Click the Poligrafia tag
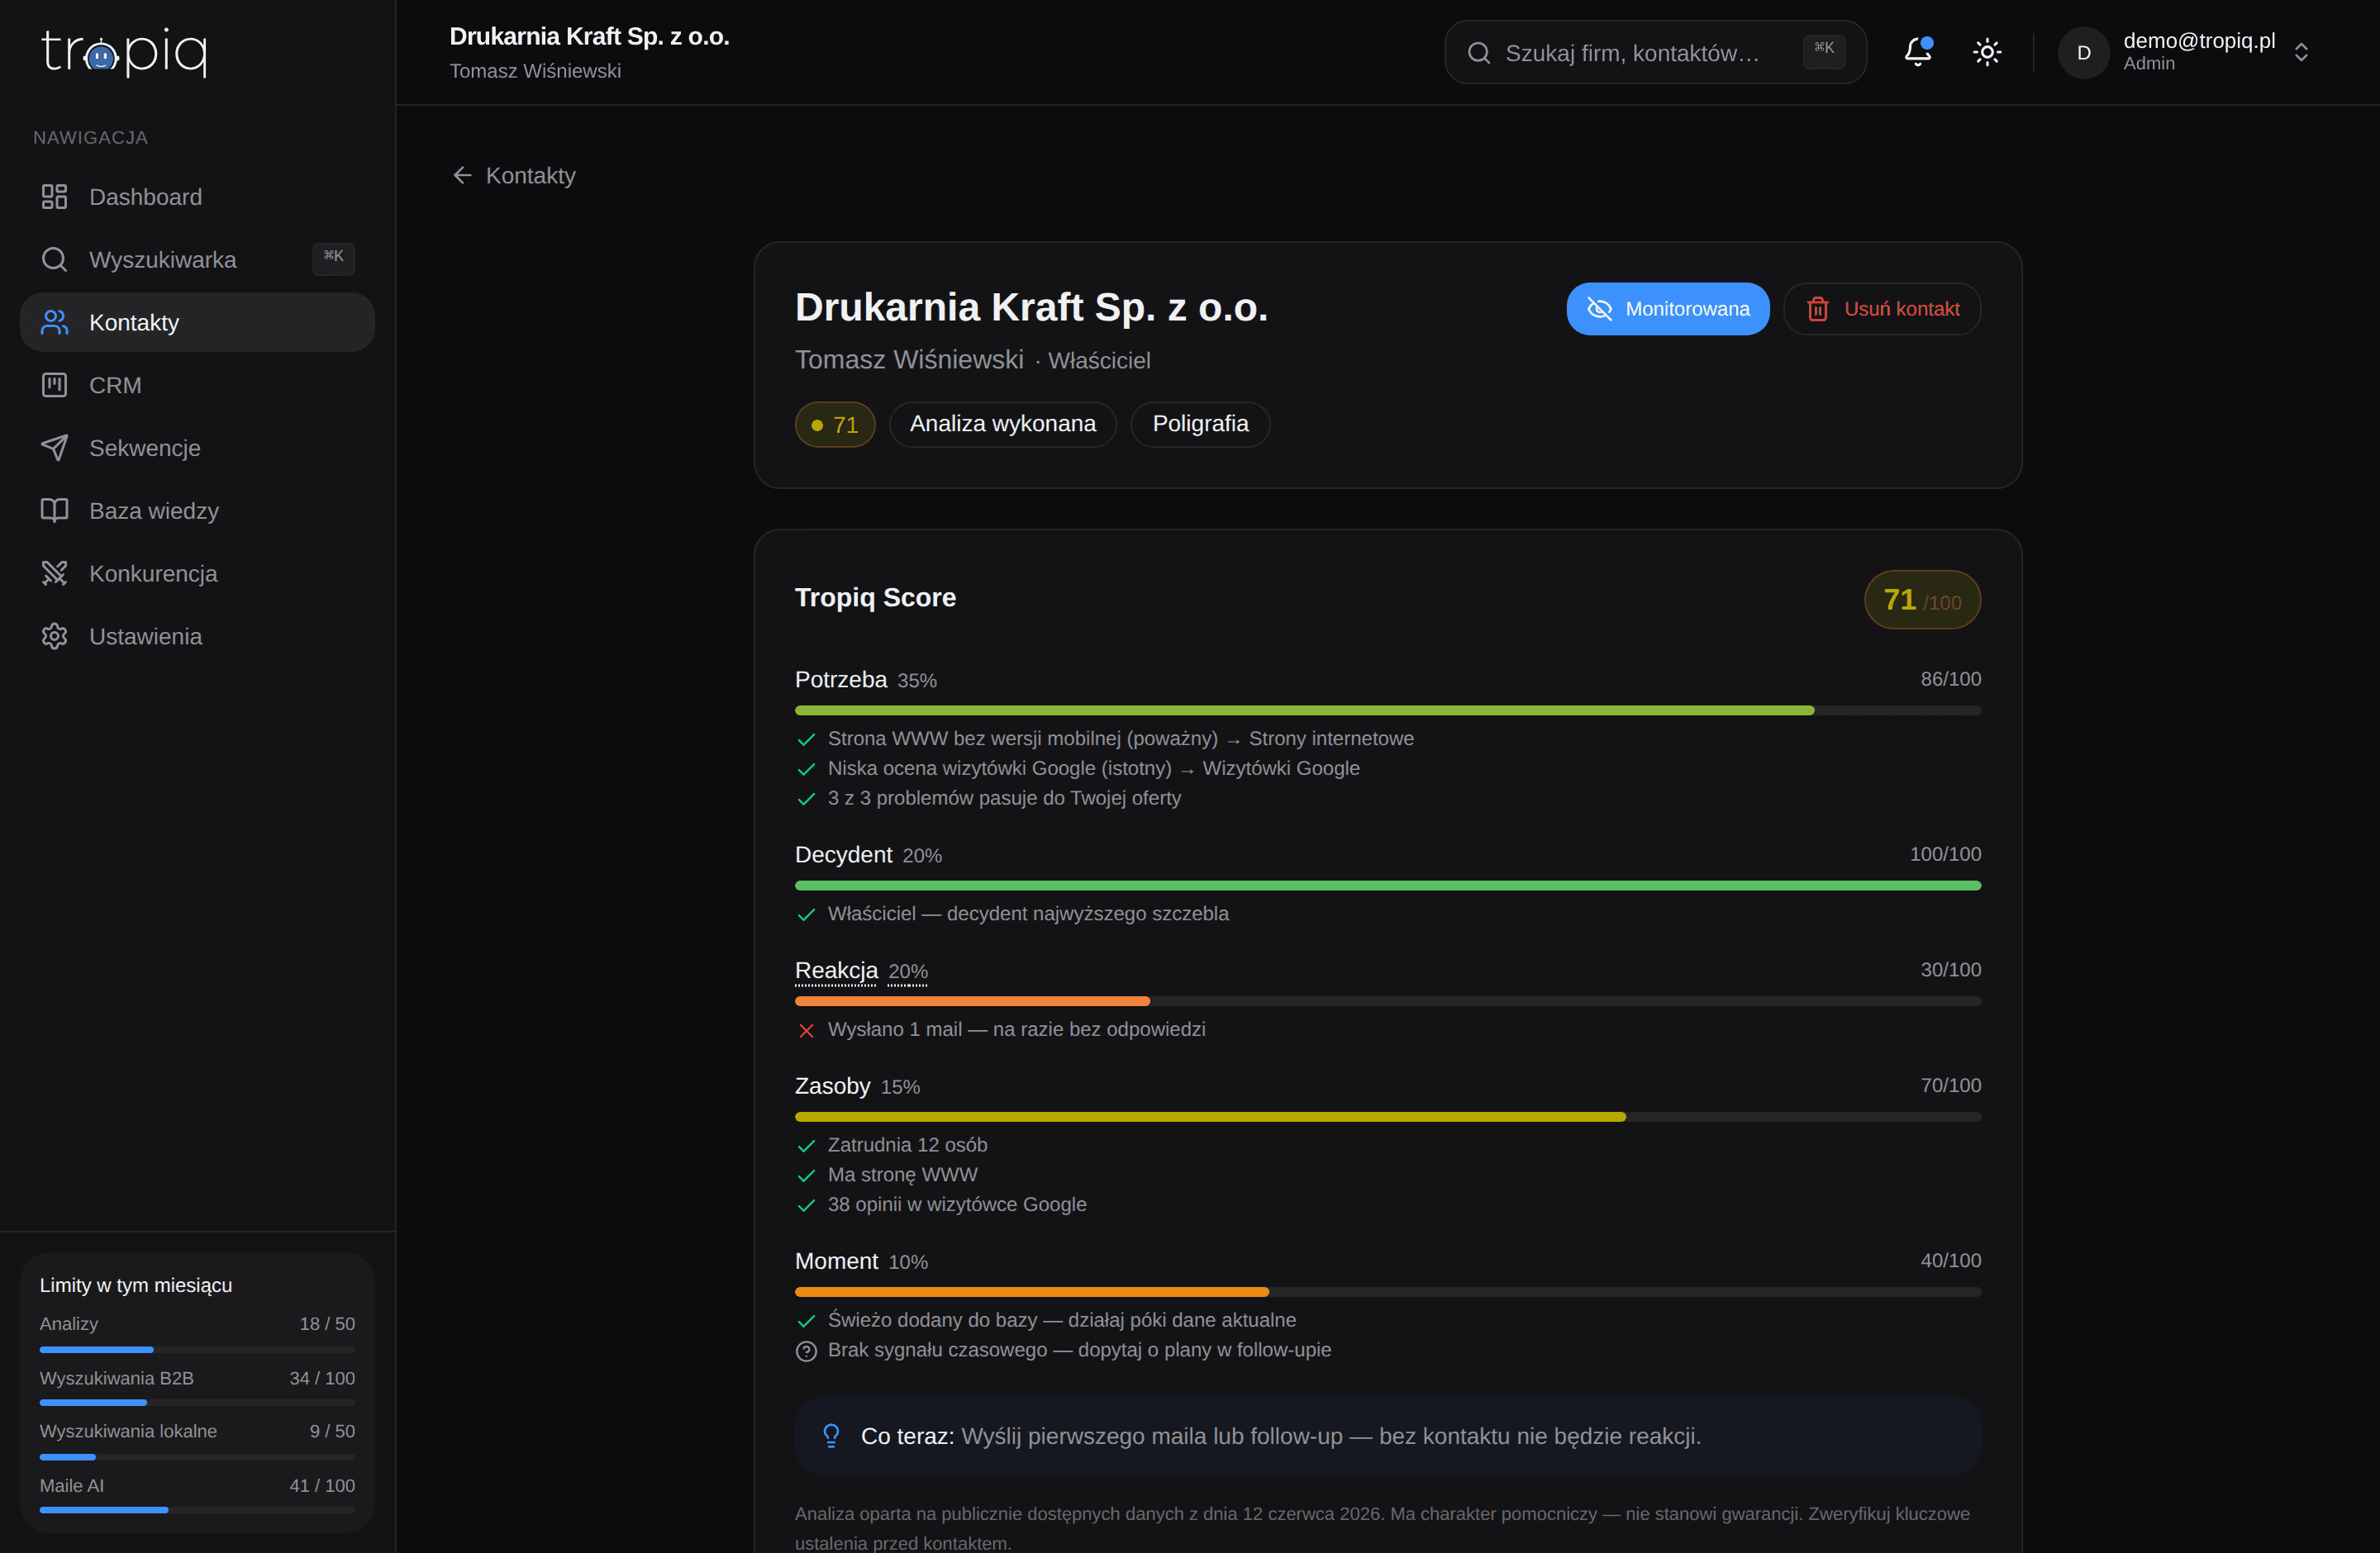2380x1553 pixels. (x=1200, y=425)
